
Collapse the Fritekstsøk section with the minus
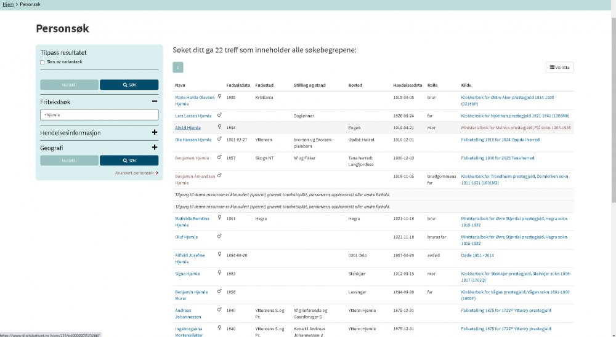click(x=155, y=101)
